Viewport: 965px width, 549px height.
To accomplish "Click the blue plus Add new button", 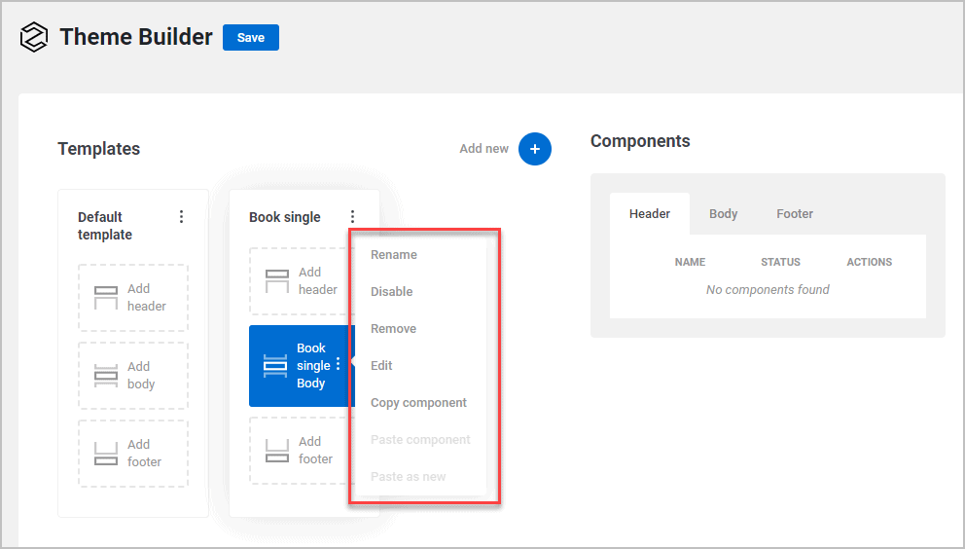I will (x=535, y=149).
